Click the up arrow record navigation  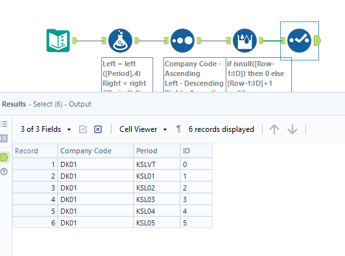(274, 129)
